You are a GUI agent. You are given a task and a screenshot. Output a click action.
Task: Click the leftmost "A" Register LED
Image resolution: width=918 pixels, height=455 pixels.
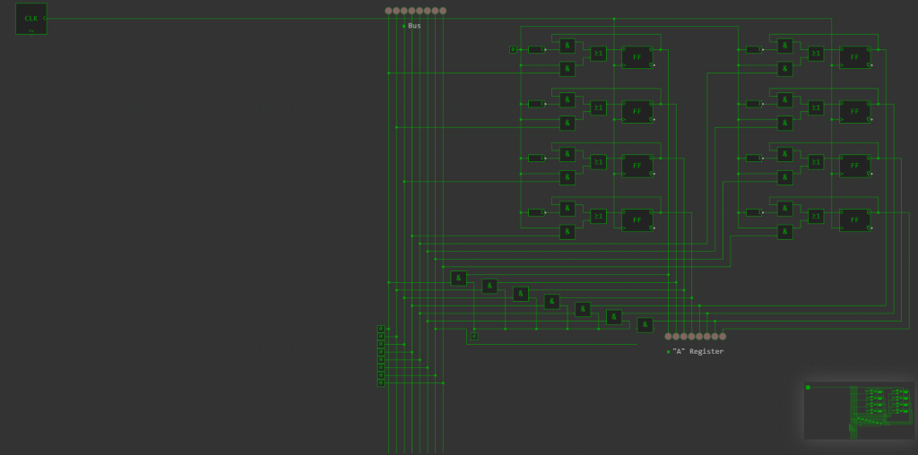[x=668, y=336]
